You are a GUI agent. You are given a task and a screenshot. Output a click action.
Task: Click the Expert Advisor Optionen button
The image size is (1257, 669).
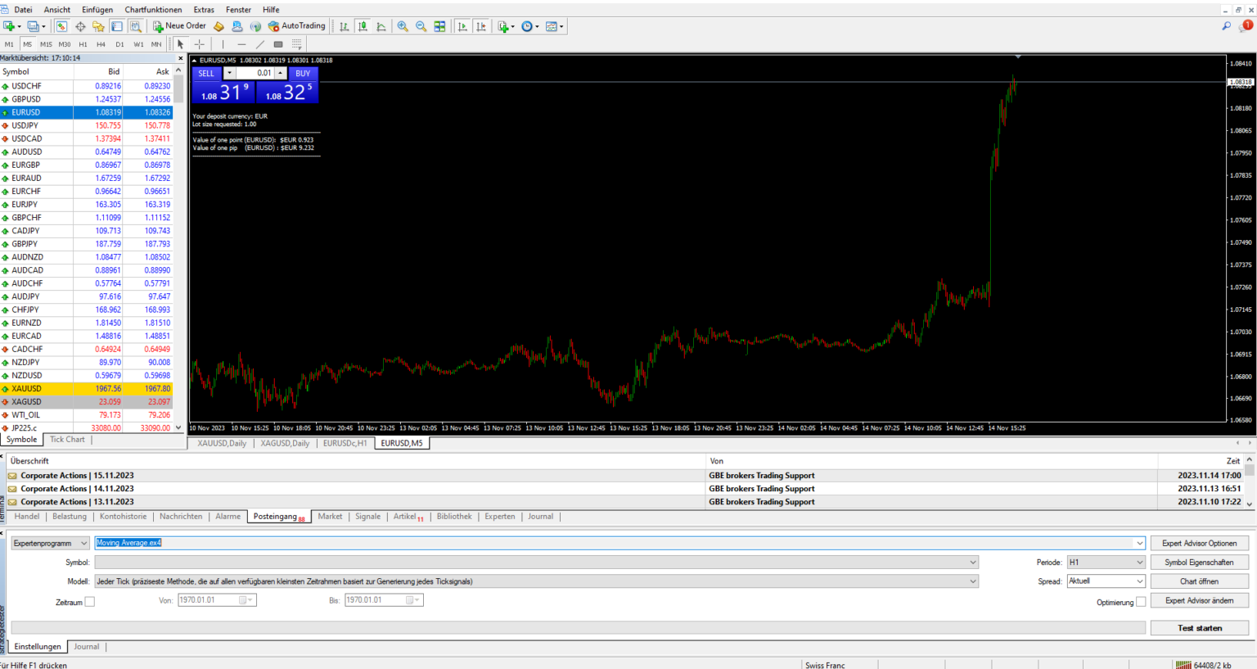pos(1199,542)
